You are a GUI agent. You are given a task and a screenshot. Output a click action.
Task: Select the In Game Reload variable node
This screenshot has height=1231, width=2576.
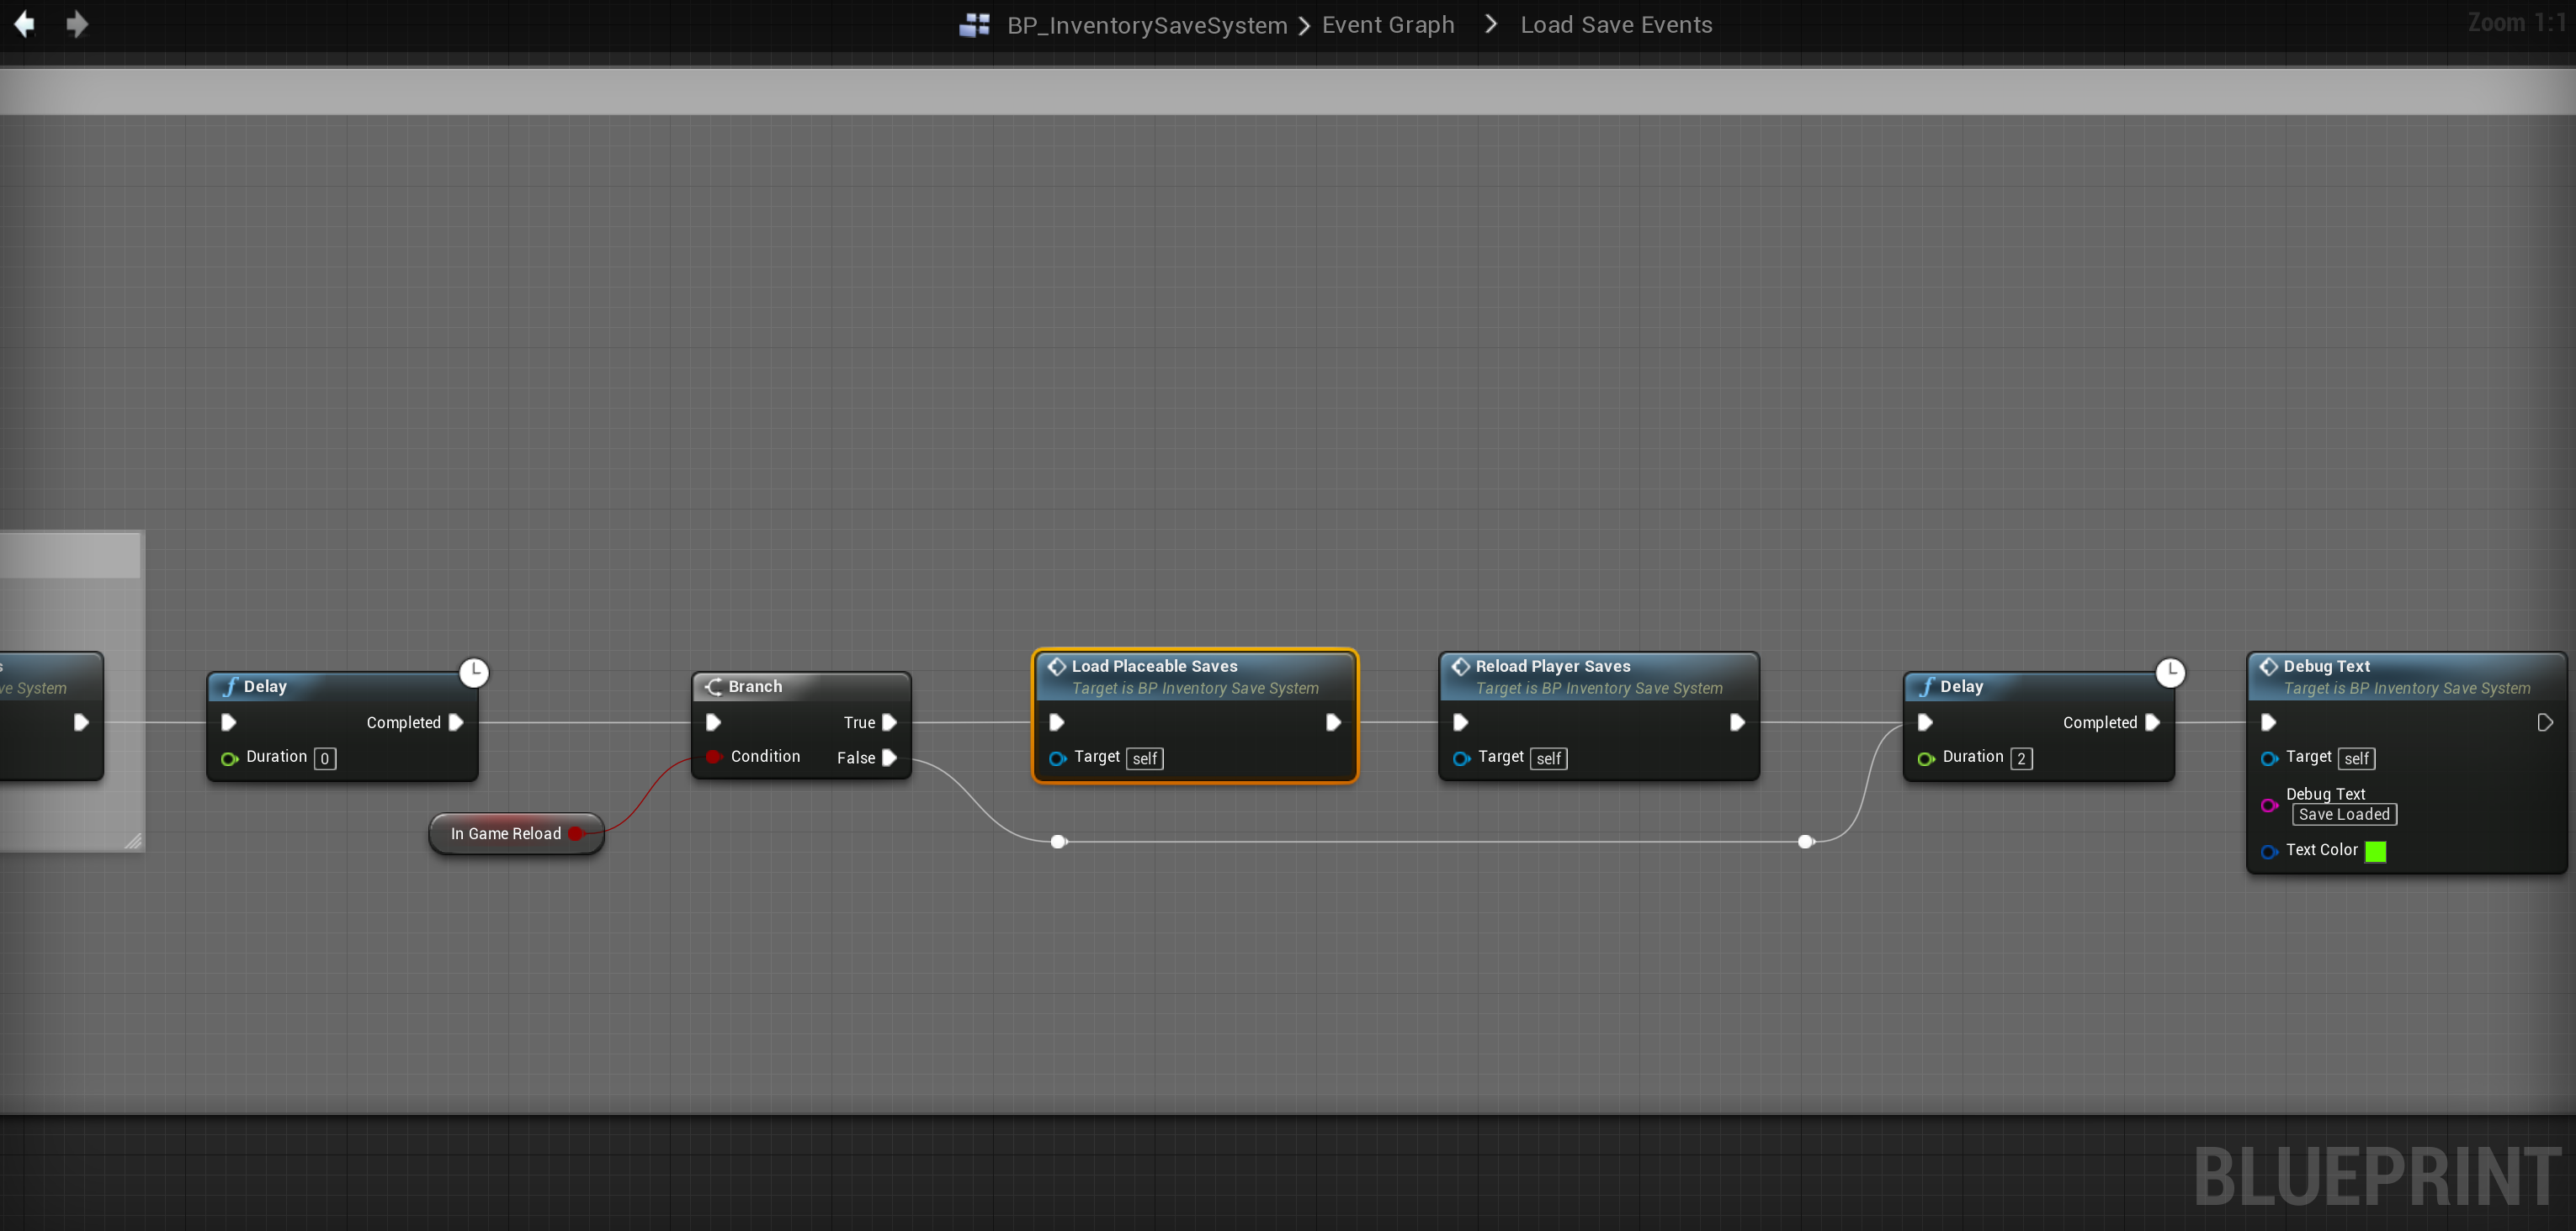click(x=505, y=833)
